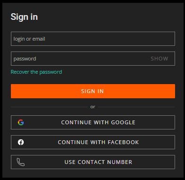Click the phone handset icon
The height and width of the screenshot is (180, 185).
tap(21, 162)
